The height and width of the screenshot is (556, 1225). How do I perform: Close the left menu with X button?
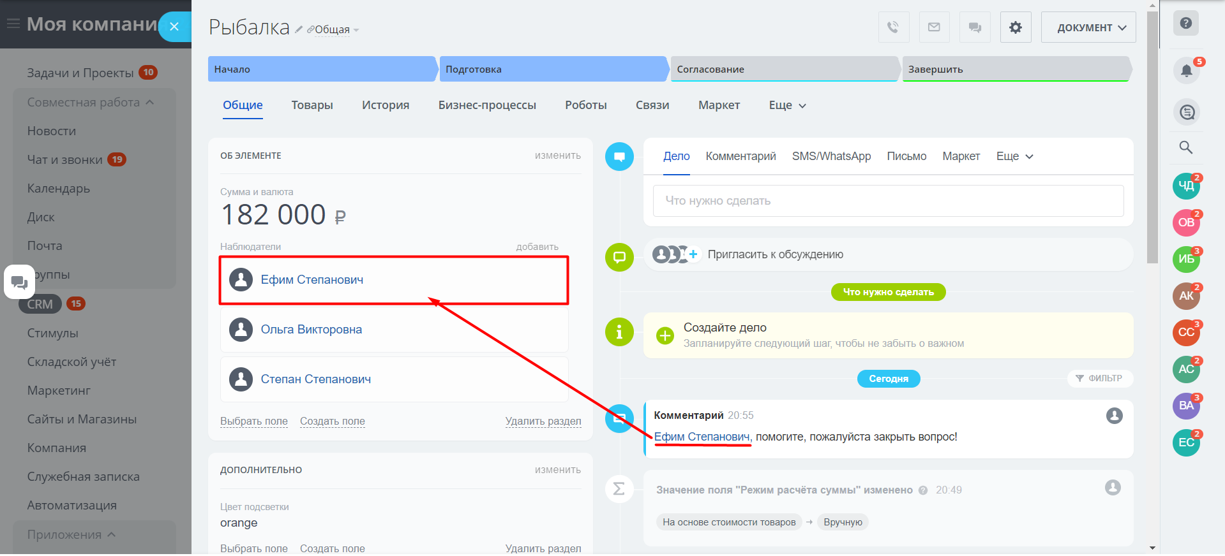click(x=174, y=27)
